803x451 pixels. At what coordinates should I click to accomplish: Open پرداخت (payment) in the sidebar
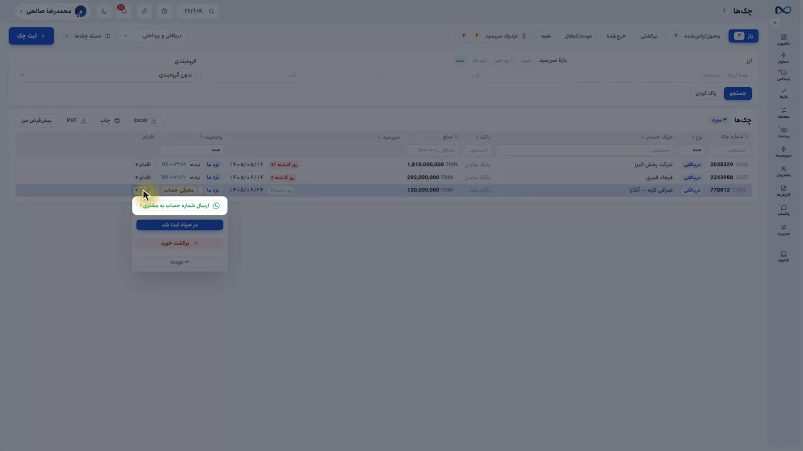point(783,132)
